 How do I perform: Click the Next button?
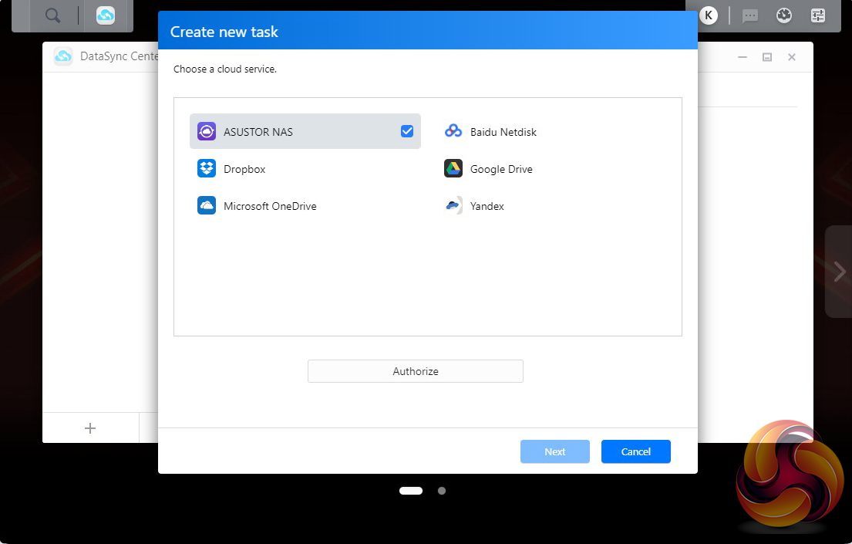[555, 451]
